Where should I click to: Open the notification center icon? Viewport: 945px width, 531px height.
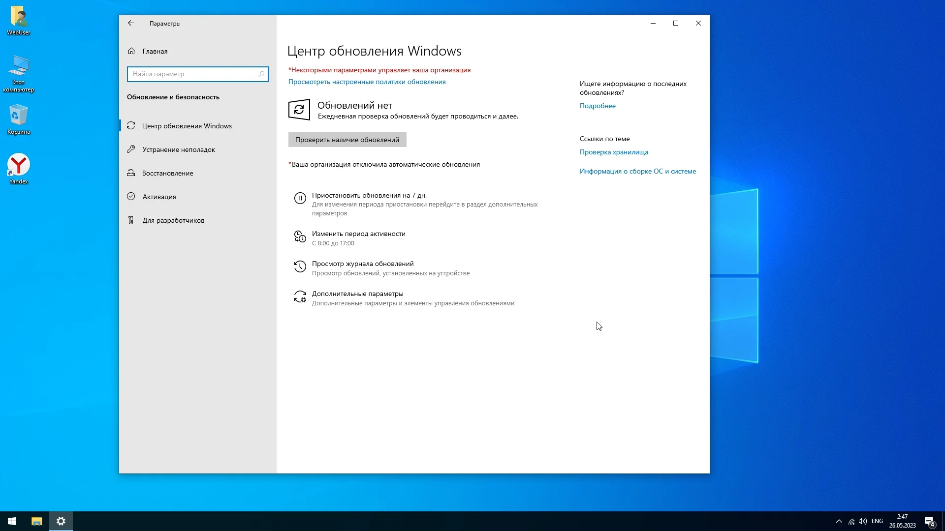click(x=929, y=521)
